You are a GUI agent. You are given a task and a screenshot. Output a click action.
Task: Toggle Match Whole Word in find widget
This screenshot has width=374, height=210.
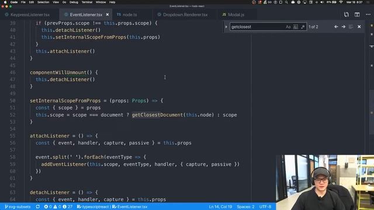tap(296, 27)
